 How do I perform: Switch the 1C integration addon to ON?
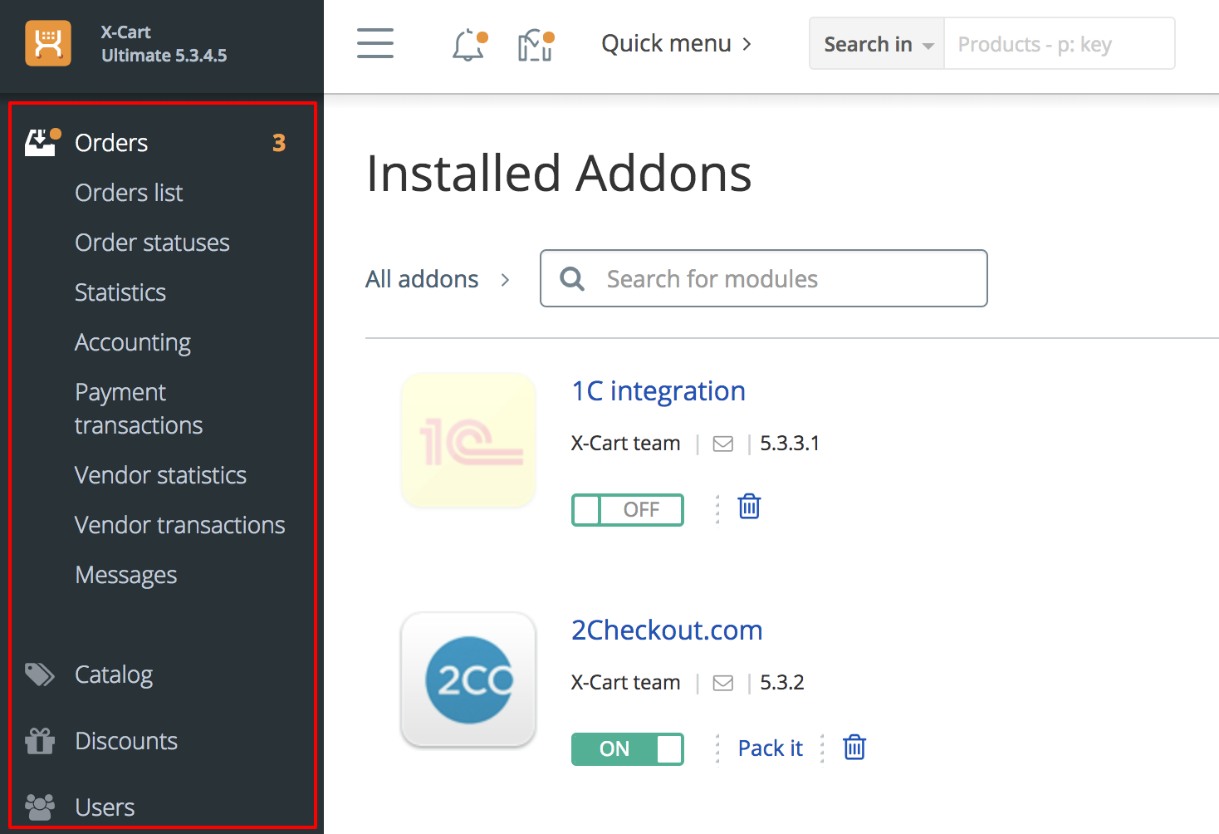tap(627, 509)
